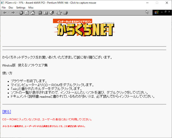The image size is (172, 138).
Task: Click the からくちNET logo banner
Action: pos(84,28)
